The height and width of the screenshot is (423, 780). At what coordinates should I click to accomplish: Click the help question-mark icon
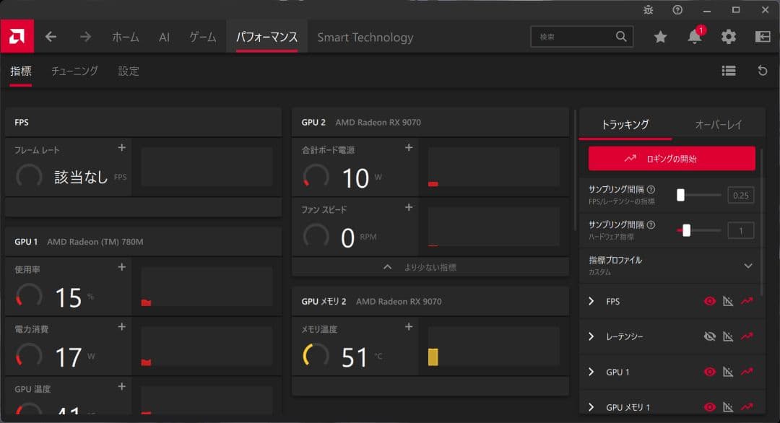[x=677, y=11]
